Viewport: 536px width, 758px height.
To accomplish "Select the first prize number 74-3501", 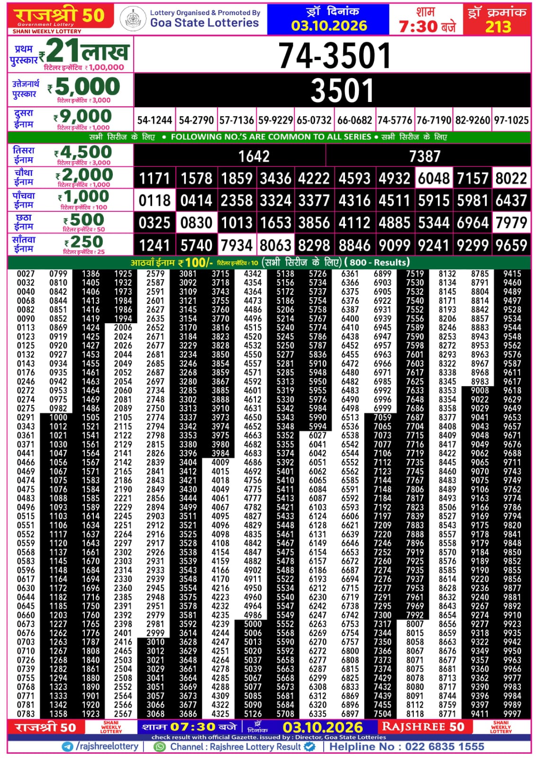I will [335, 55].
